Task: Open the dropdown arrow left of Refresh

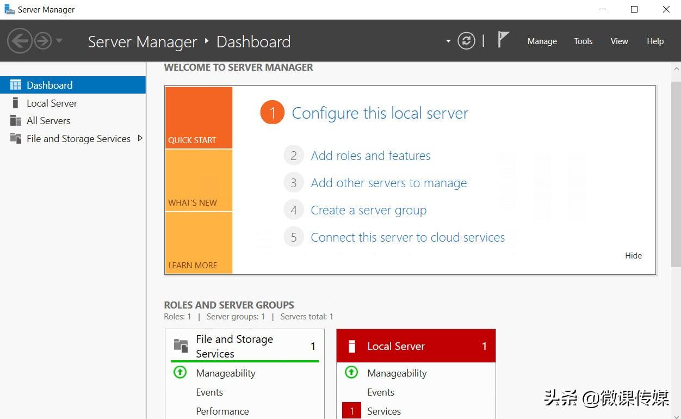Action: tap(448, 41)
